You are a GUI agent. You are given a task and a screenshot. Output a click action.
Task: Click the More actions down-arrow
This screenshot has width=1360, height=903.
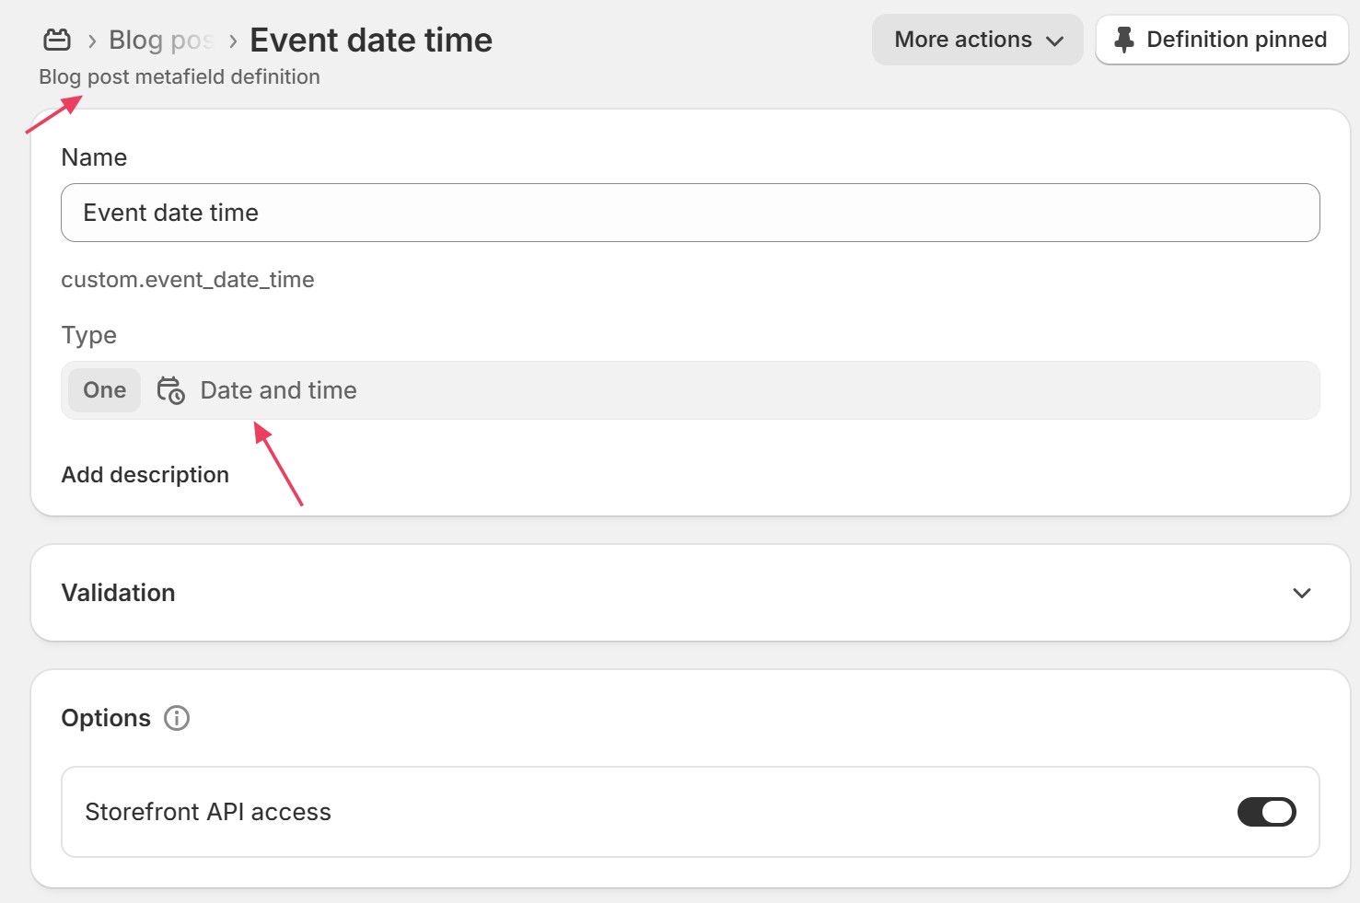[x=1055, y=41]
